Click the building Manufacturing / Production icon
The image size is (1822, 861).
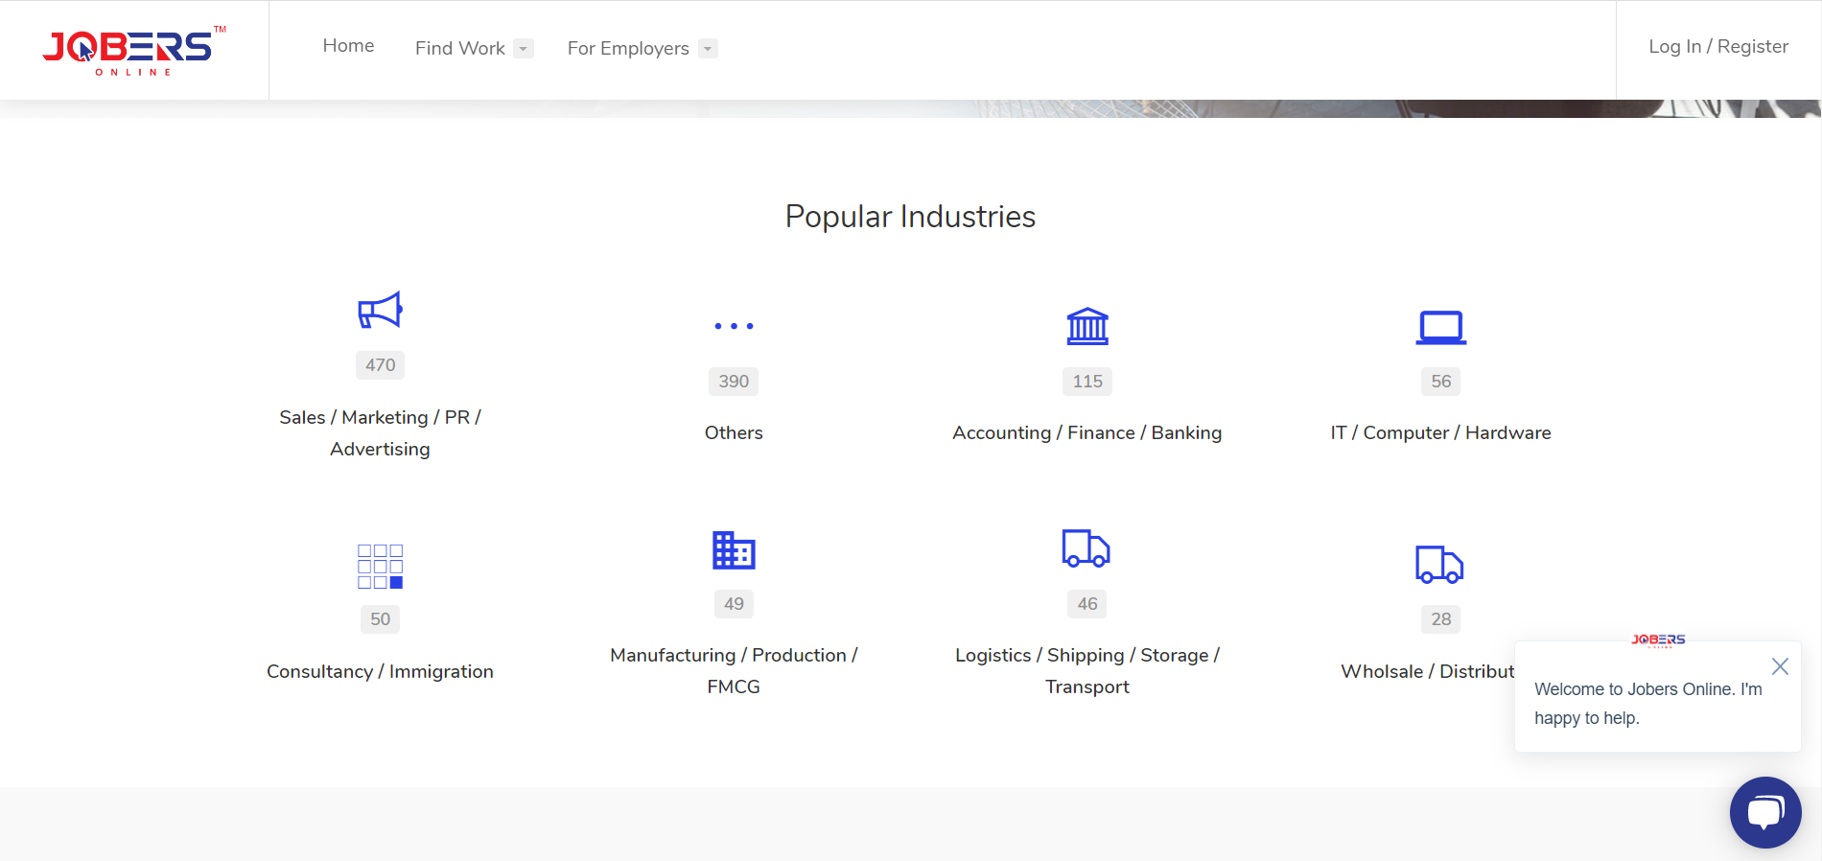[734, 549]
